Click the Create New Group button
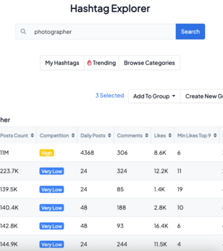 pos(202,96)
